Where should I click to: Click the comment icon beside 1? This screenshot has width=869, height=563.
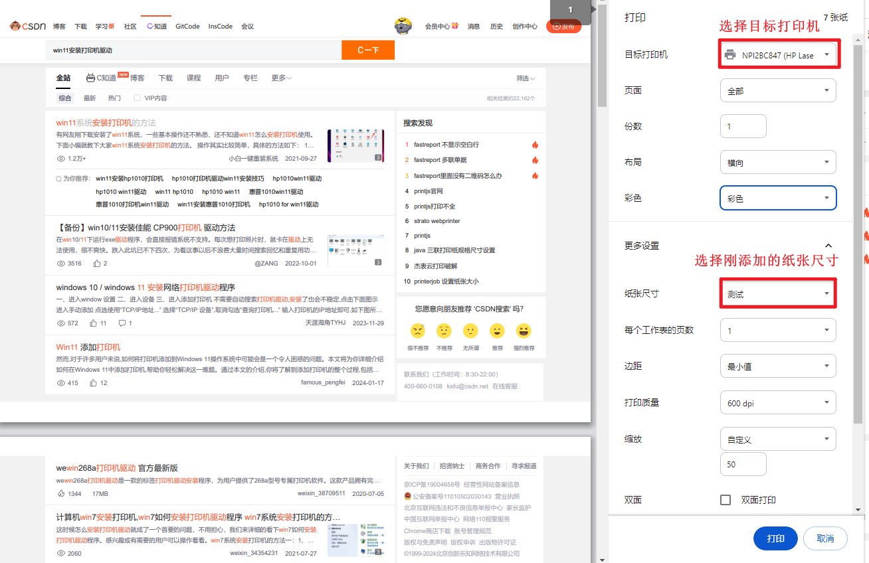tap(122, 323)
